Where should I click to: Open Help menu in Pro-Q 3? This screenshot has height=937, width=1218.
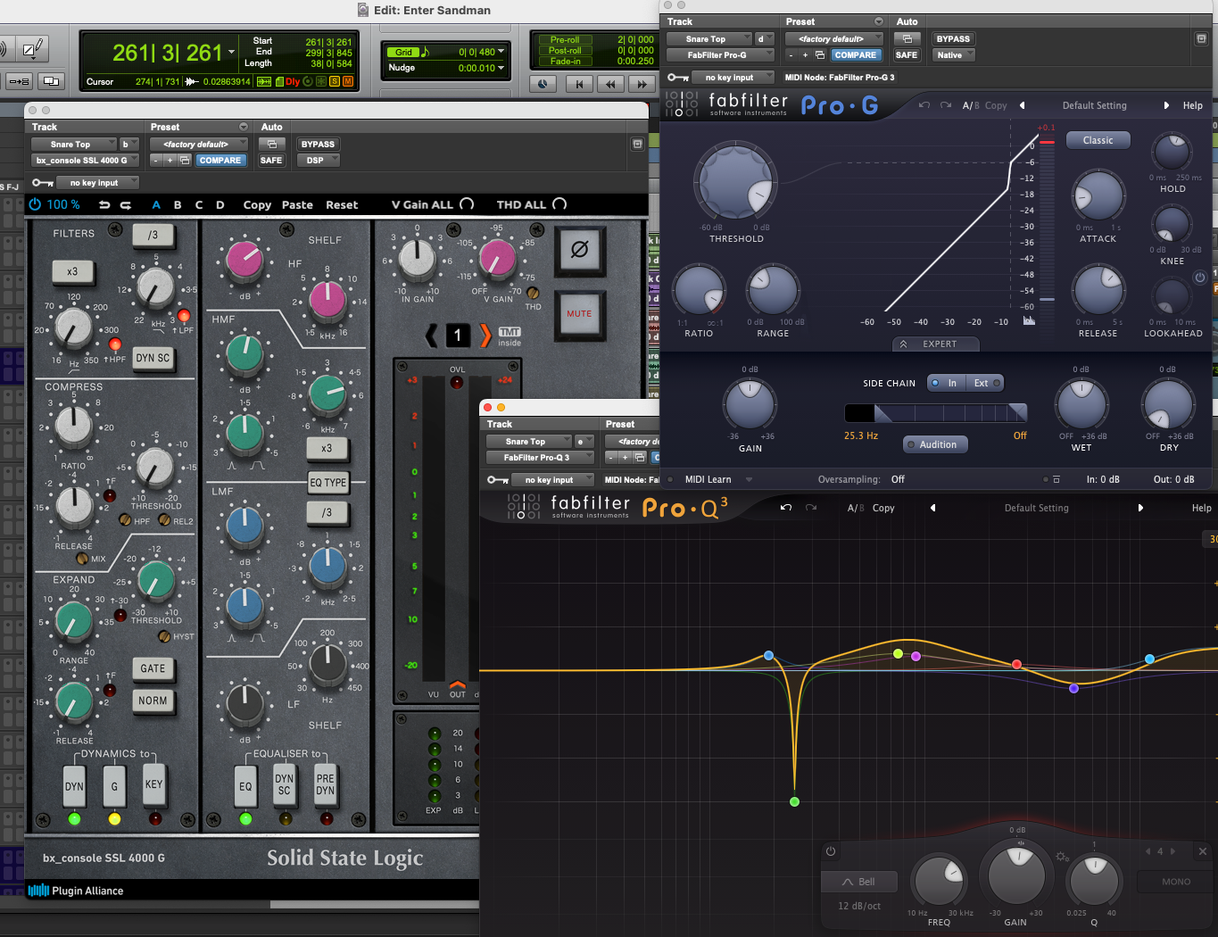pos(1202,508)
